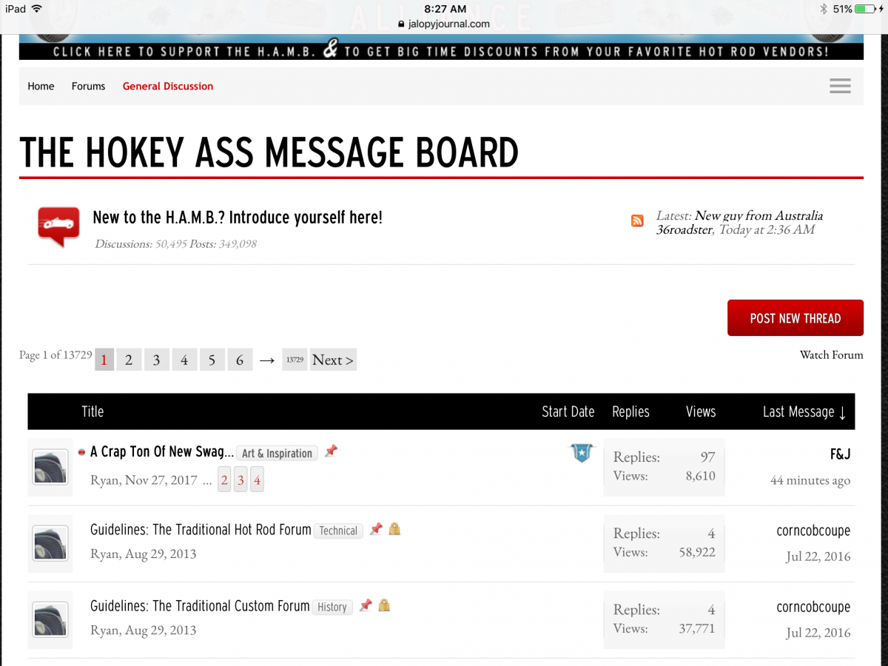
Task: Click the Technical tag
Action: [339, 531]
